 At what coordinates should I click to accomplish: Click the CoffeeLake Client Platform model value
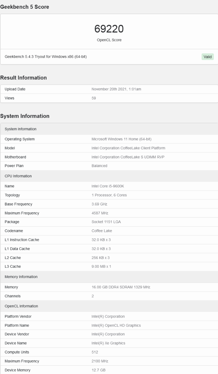[x=128, y=148]
